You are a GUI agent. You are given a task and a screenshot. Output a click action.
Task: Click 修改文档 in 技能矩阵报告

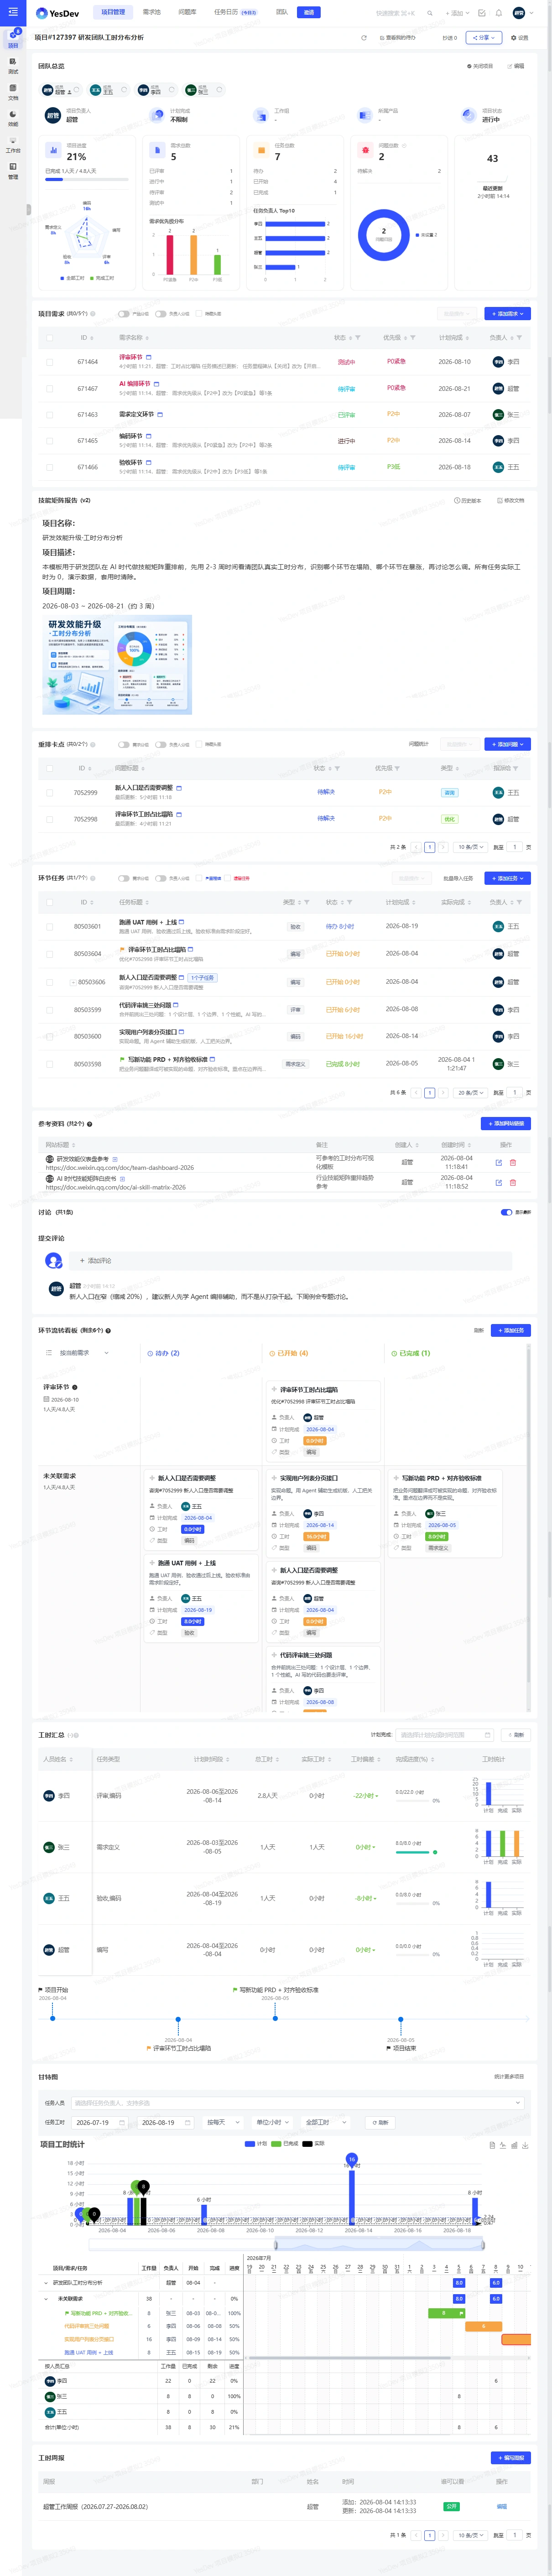[511, 500]
